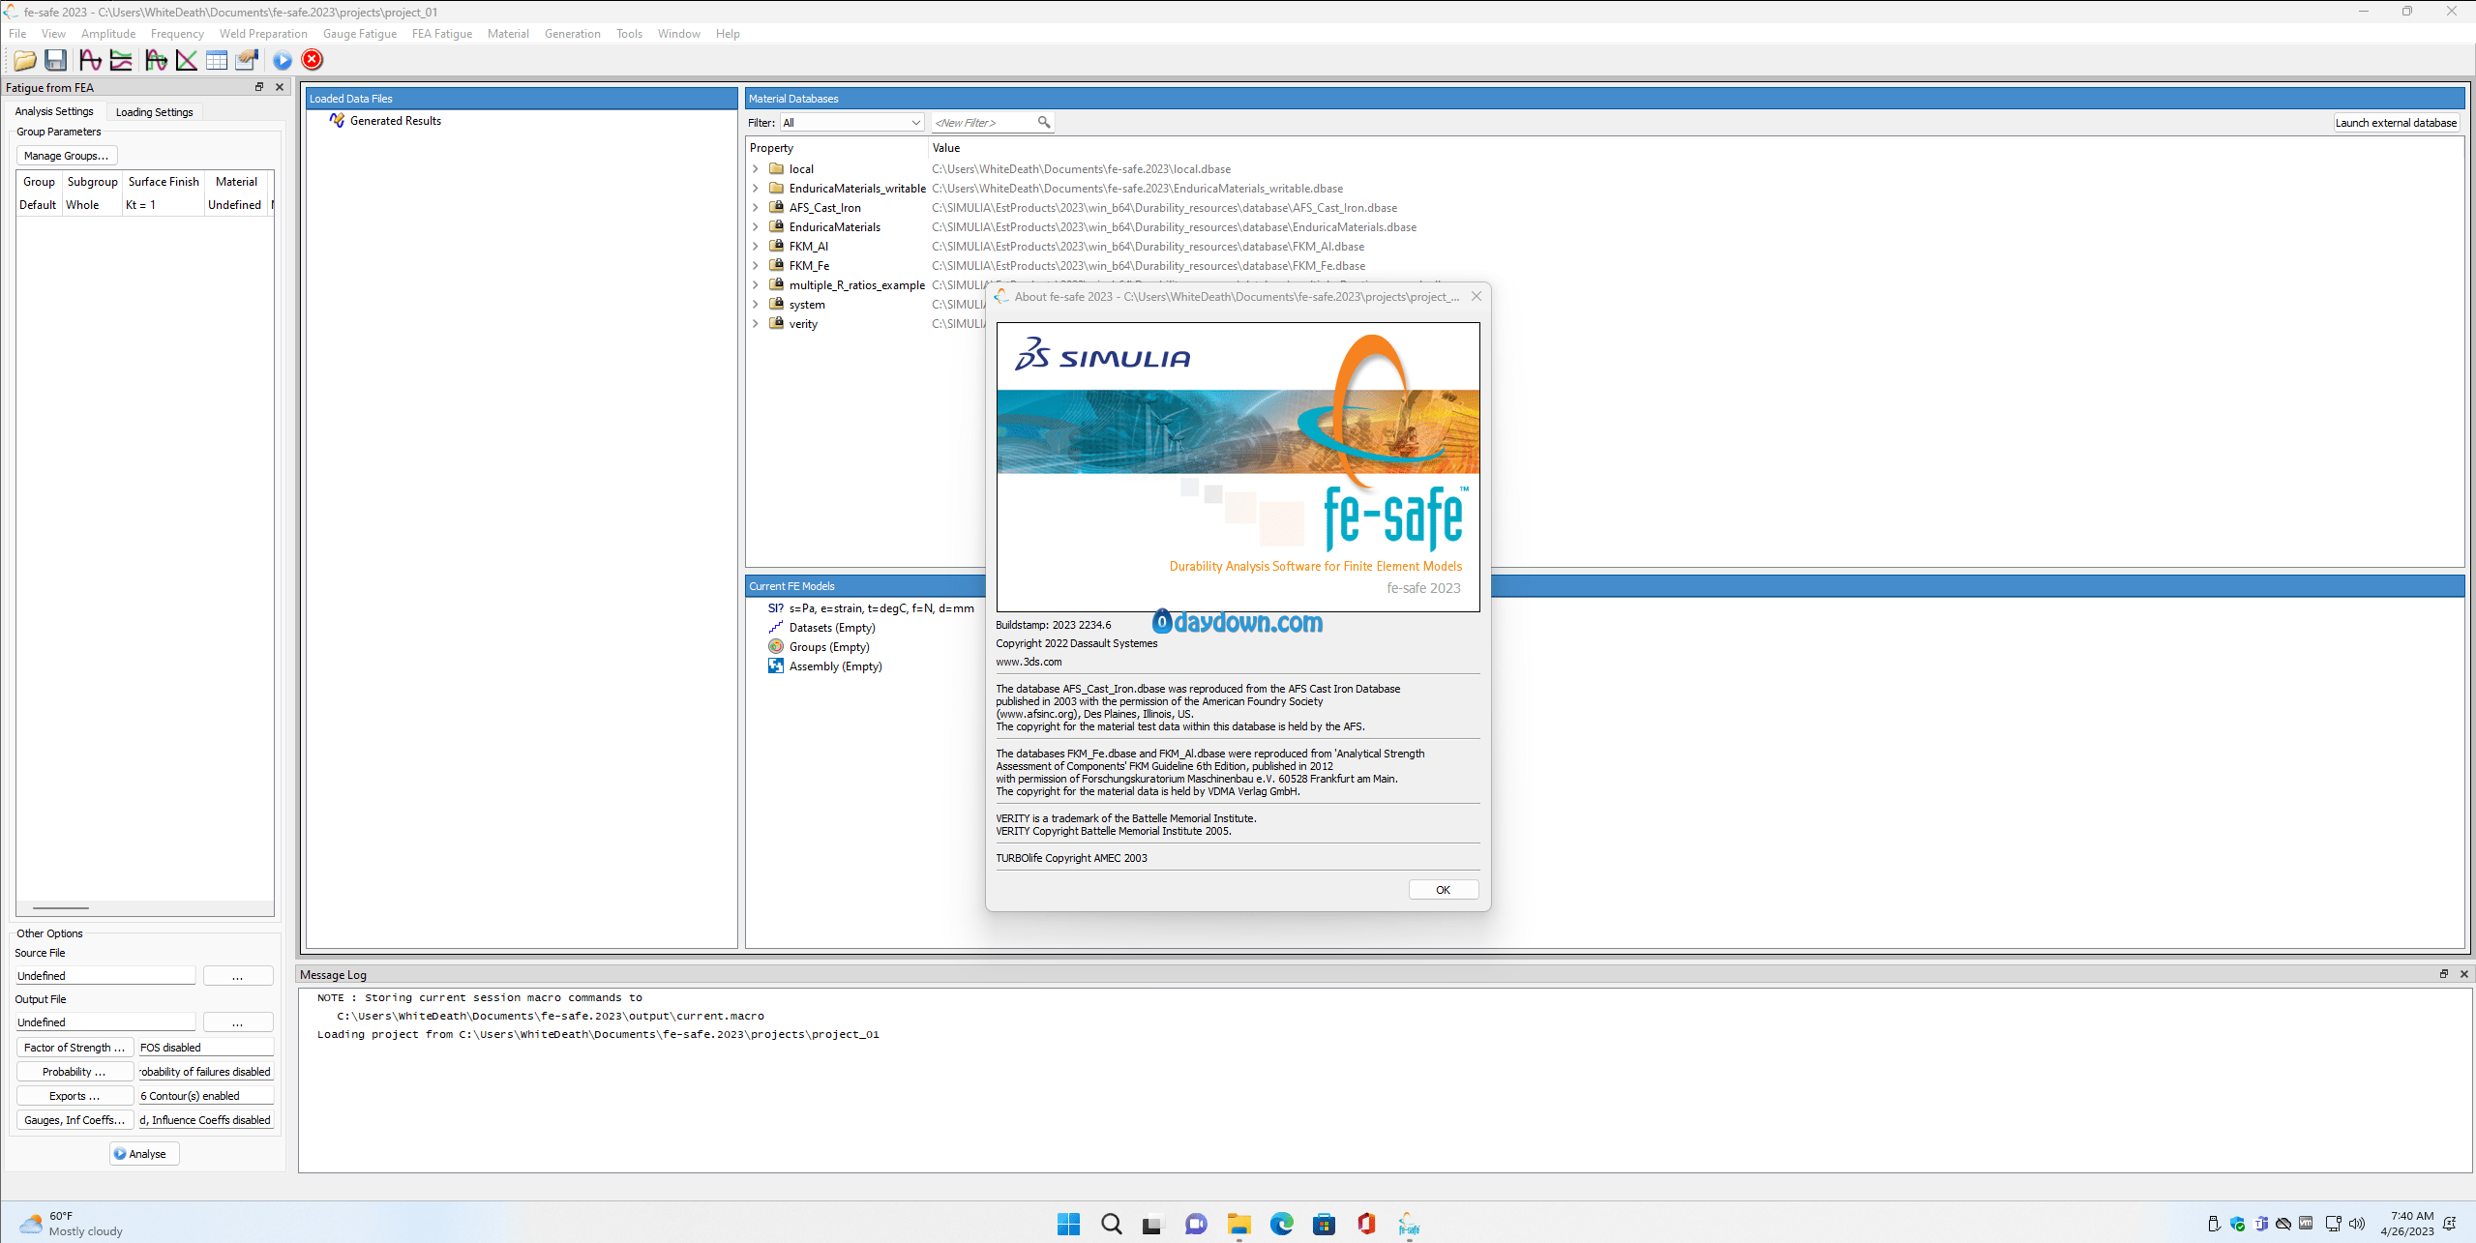Click the New Filter input field
Image resolution: width=2476 pixels, height=1243 pixels.
coord(983,123)
